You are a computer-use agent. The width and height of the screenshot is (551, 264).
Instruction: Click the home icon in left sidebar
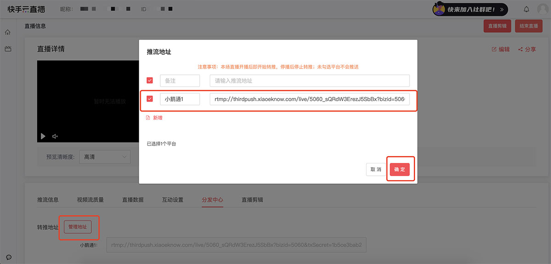[x=8, y=32]
